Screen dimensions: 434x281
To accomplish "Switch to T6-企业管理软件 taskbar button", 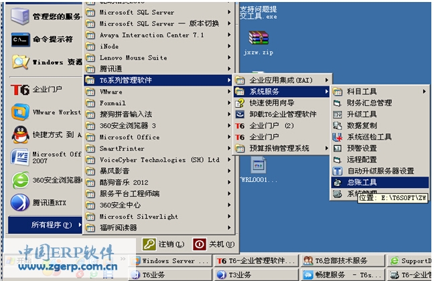I will tap(257, 260).
